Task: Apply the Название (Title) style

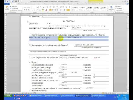Action: click(103, 9)
